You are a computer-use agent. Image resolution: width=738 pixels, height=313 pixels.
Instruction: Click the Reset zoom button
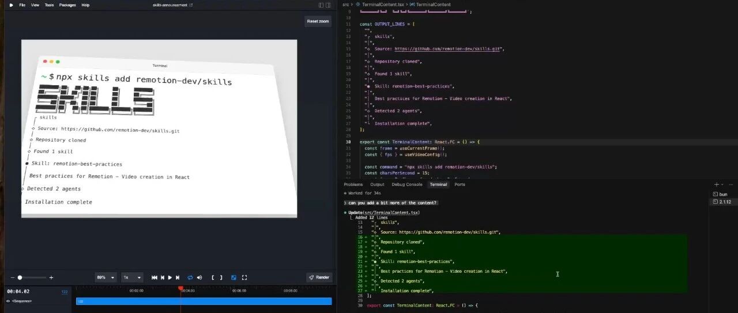[318, 21]
